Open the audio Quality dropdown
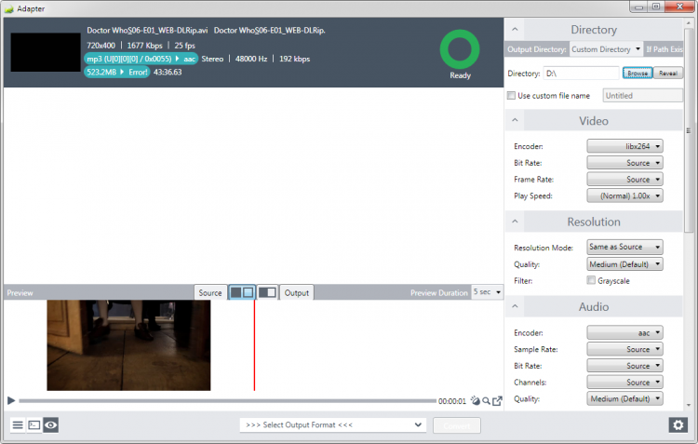Screen dimensions: 698x444 click(x=625, y=398)
